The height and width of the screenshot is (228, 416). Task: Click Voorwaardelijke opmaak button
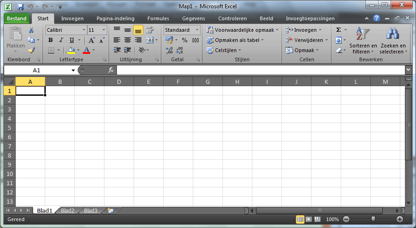pyautogui.click(x=243, y=30)
